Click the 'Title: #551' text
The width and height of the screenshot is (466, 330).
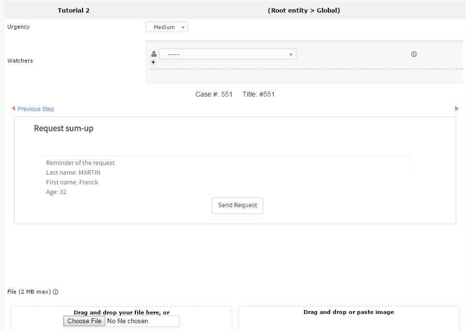258,95
